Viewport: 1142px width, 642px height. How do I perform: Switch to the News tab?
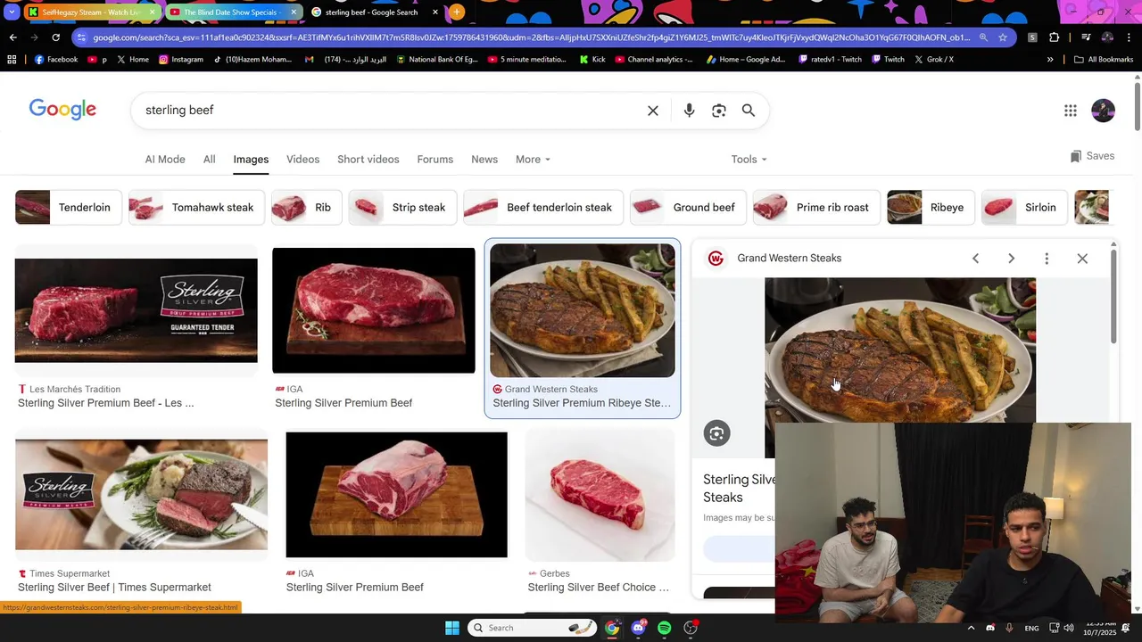484,160
